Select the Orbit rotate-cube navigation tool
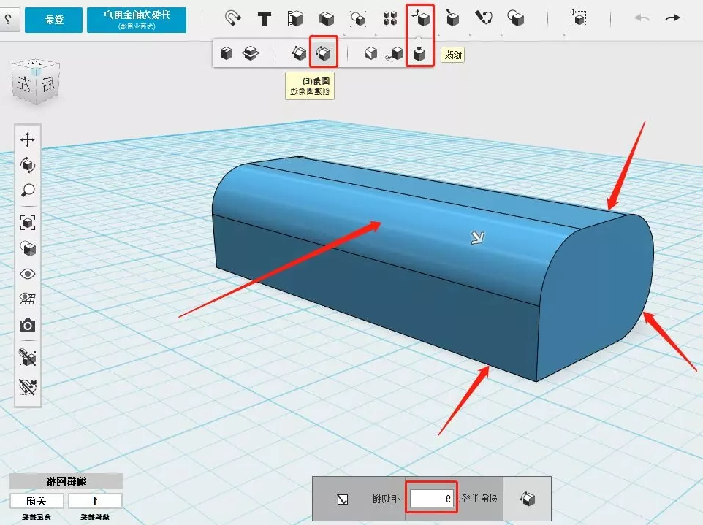 click(27, 165)
